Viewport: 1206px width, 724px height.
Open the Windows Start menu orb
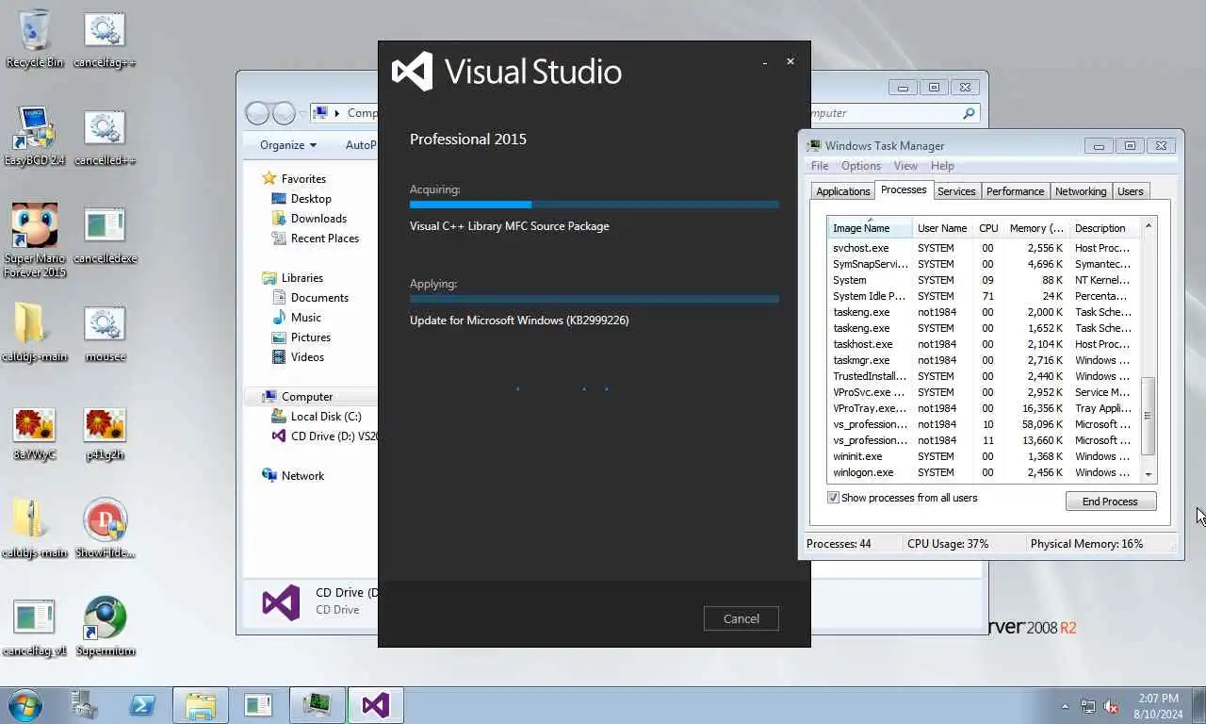click(25, 705)
